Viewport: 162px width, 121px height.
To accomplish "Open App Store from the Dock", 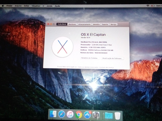I will pyautogui.click(x=87, y=115).
